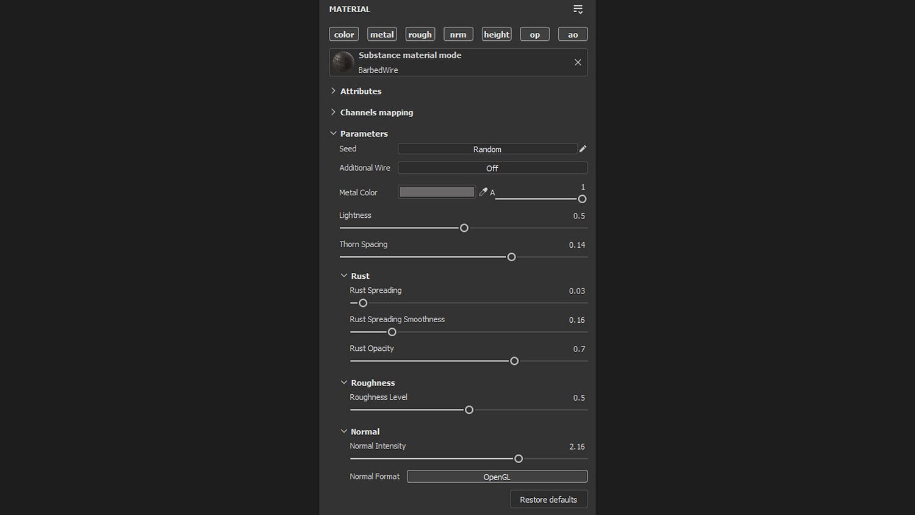Click the Random seed button
Screen dimensions: 915x515
tap(487, 149)
